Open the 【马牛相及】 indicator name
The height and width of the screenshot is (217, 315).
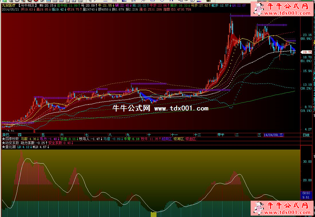27,5
